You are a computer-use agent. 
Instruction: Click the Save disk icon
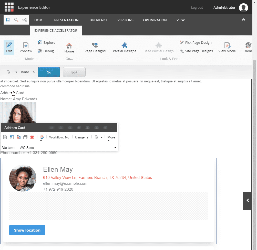coord(8,20)
